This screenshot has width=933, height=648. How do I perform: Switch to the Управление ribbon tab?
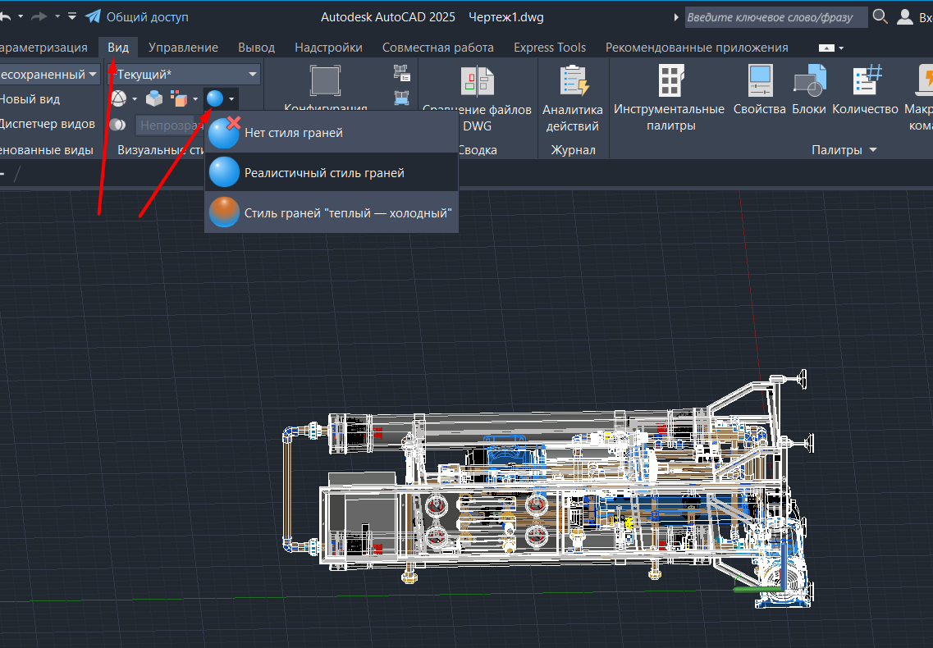pos(183,48)
